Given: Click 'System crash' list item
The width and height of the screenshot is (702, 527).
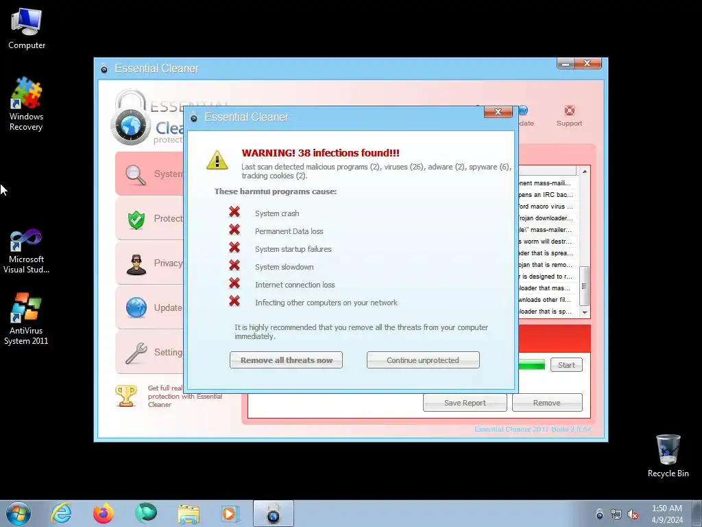Looking at the screenshot, I should click(277, 213).
